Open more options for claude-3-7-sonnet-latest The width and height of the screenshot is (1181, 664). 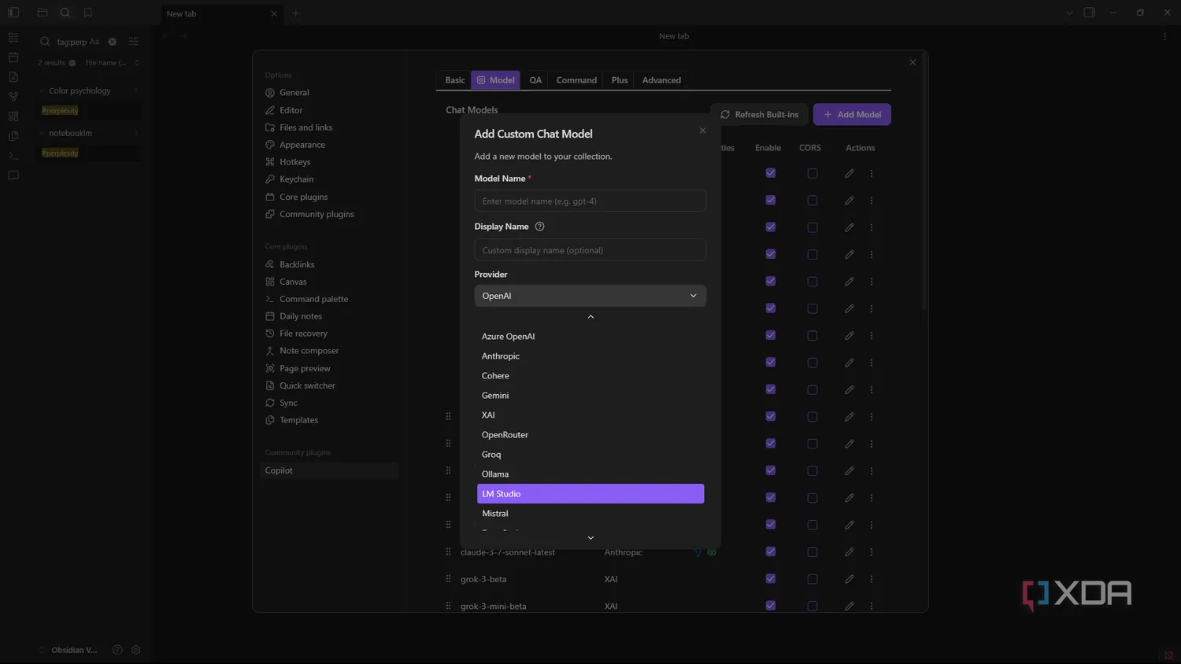[872, 552]
